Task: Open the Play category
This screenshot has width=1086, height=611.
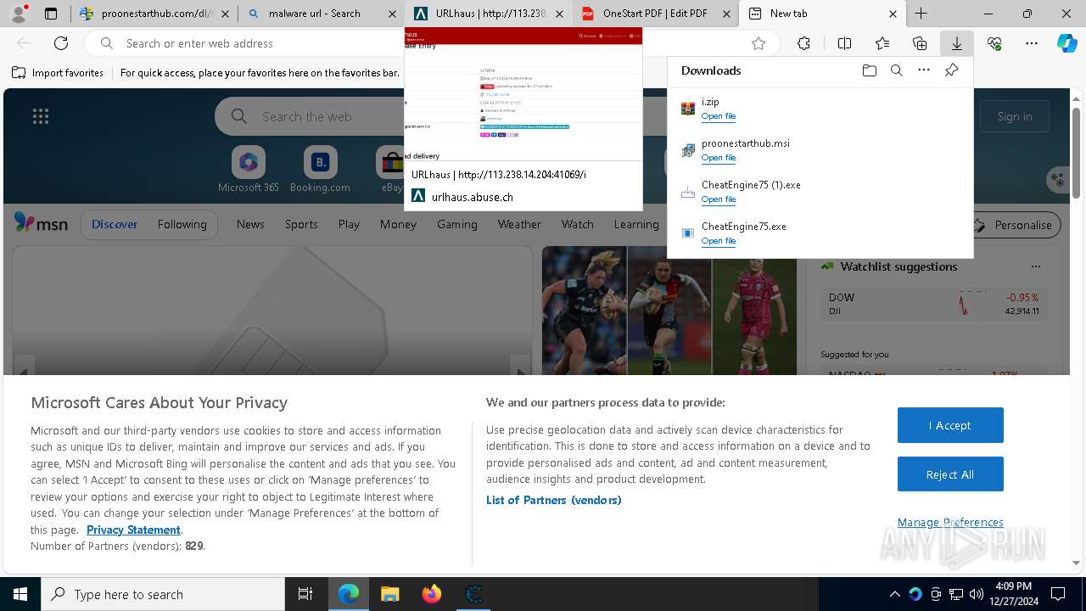Action: pyautogui.click(x=349, y=224)
